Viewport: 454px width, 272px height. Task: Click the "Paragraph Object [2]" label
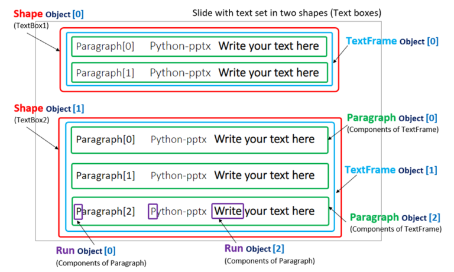(395, 218)
